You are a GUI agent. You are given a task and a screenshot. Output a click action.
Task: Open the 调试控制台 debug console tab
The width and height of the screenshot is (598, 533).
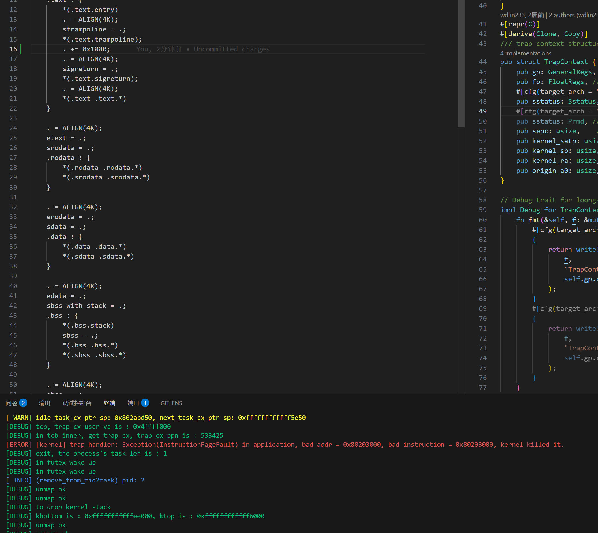(x=77, y=403)
